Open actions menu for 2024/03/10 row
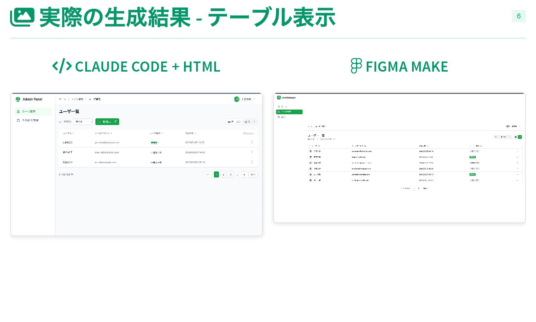 (252, 162)
